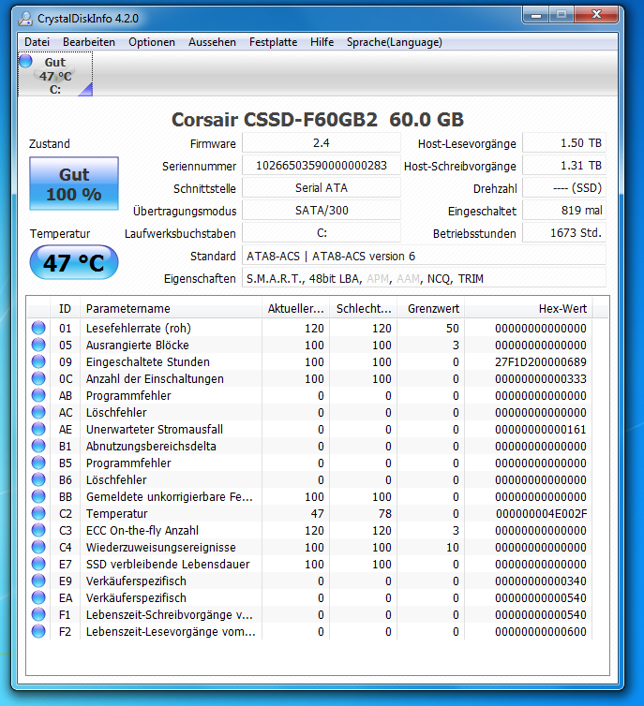Click the blue status orb in drive tab
The width and height of the screenshot is (644, 706).
click(x=25, y=61)
